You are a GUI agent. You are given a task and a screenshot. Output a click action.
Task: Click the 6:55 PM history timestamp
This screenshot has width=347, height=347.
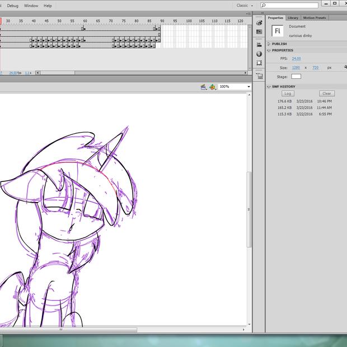point(325,114)
